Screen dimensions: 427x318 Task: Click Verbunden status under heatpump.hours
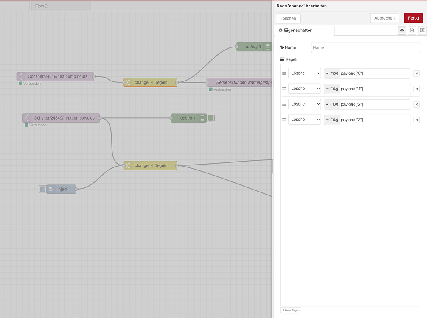[x=30, y=84]
